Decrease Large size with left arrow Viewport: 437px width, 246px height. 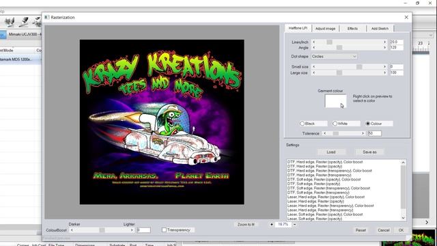click(314, 73)
